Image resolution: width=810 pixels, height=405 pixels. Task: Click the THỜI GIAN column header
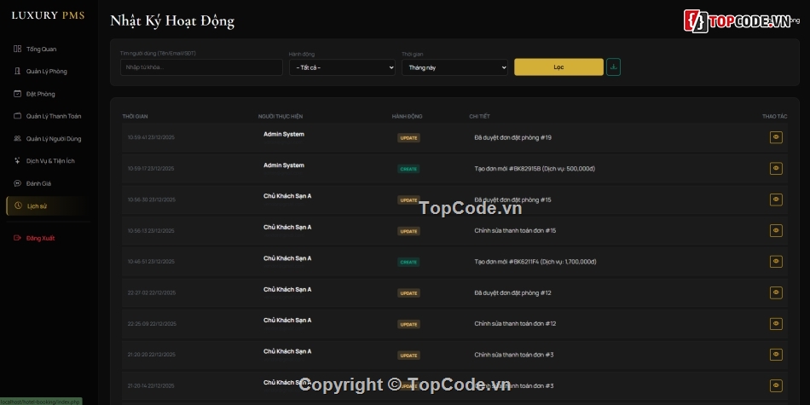(135, 117)
